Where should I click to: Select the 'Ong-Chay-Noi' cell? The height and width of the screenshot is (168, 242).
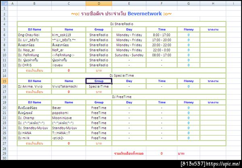point(34,35)
